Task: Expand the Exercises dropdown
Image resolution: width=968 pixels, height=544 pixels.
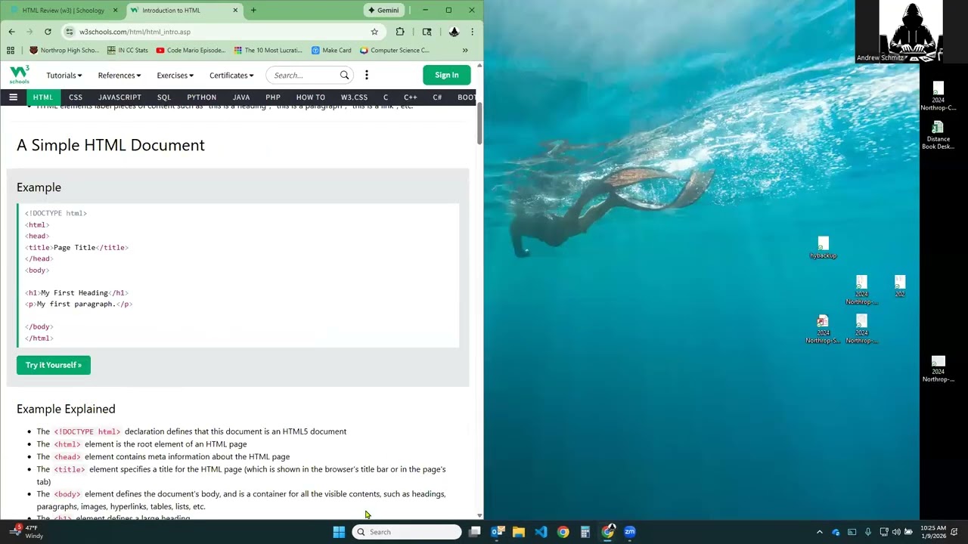Action: click(175, 76)
